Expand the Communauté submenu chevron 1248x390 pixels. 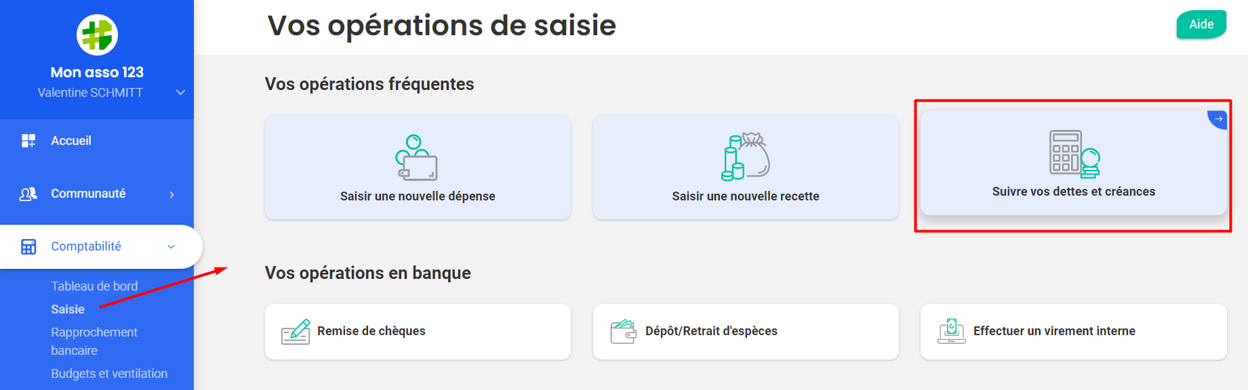[x=172, y=194]
